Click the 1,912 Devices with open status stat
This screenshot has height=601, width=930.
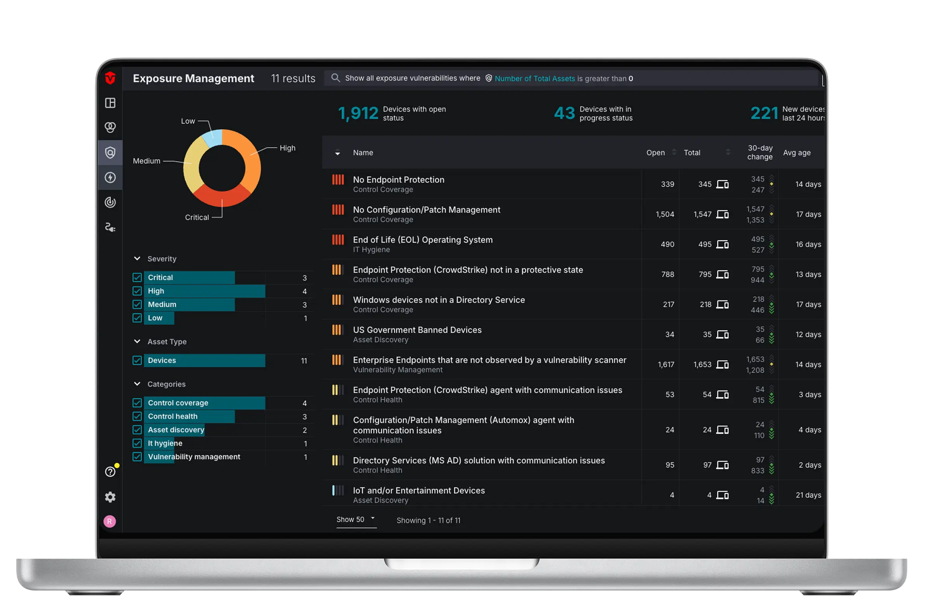coord(392,113)
